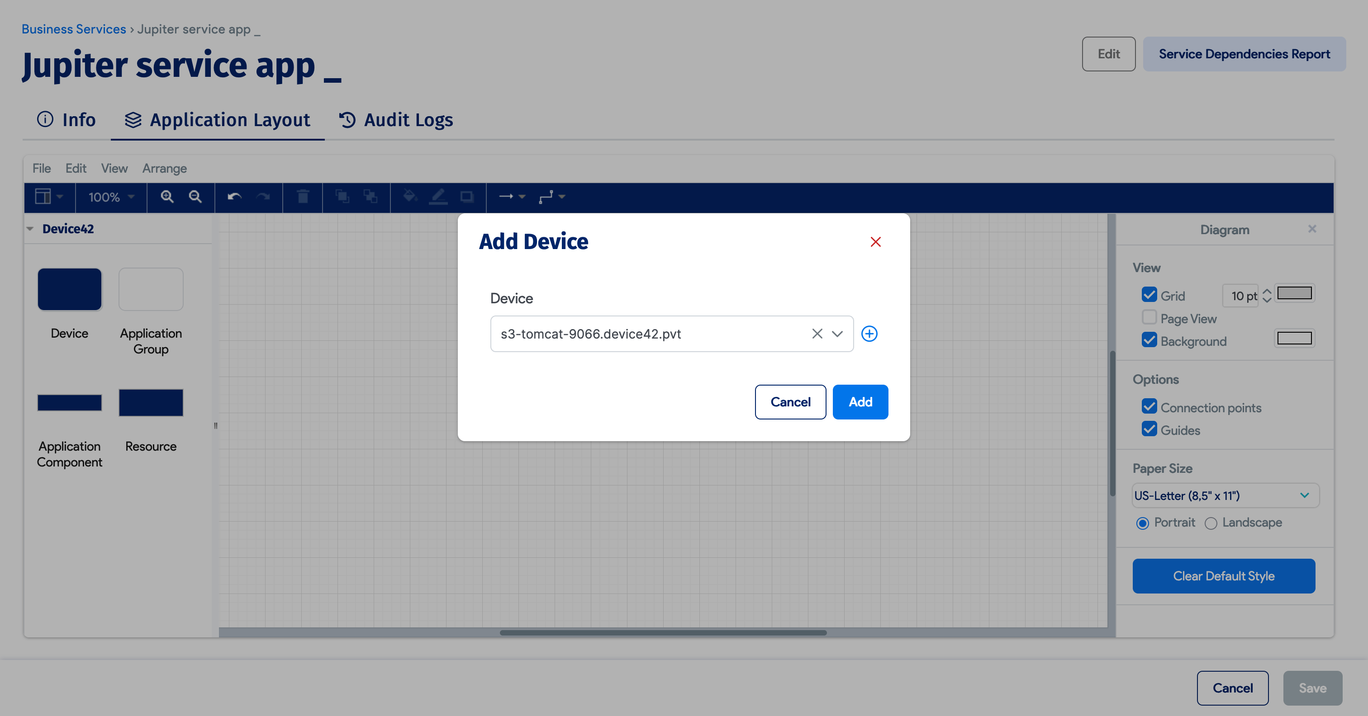Click the Edit button near the title
The width and height of the screenshot is (1368, 716).
1109,54
